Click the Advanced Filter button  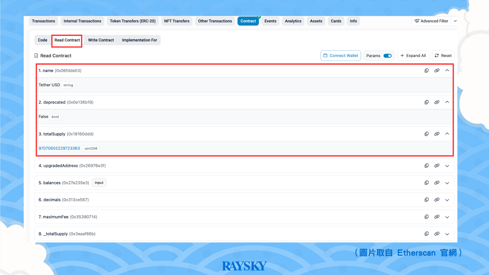[431, 21]
